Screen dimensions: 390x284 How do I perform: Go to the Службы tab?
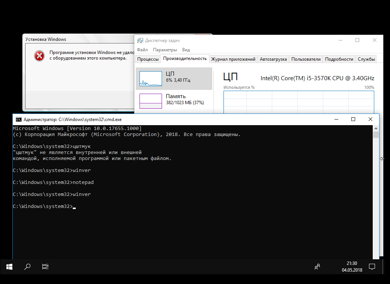(x=366, y=59)
